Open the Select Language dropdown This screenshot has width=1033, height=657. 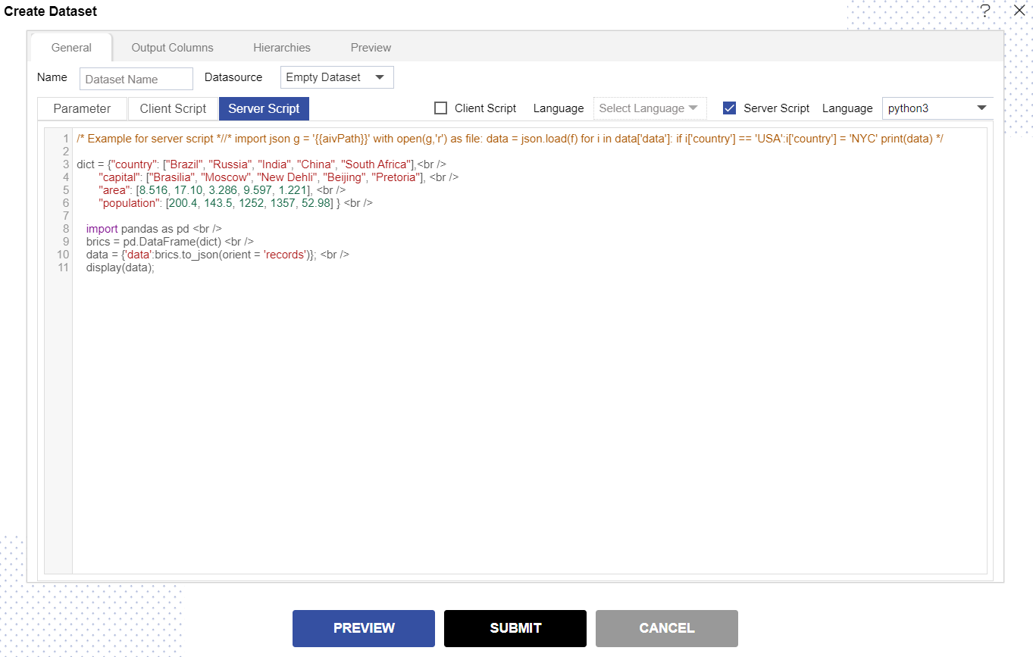pyautogui.click(x=650, y=108)
